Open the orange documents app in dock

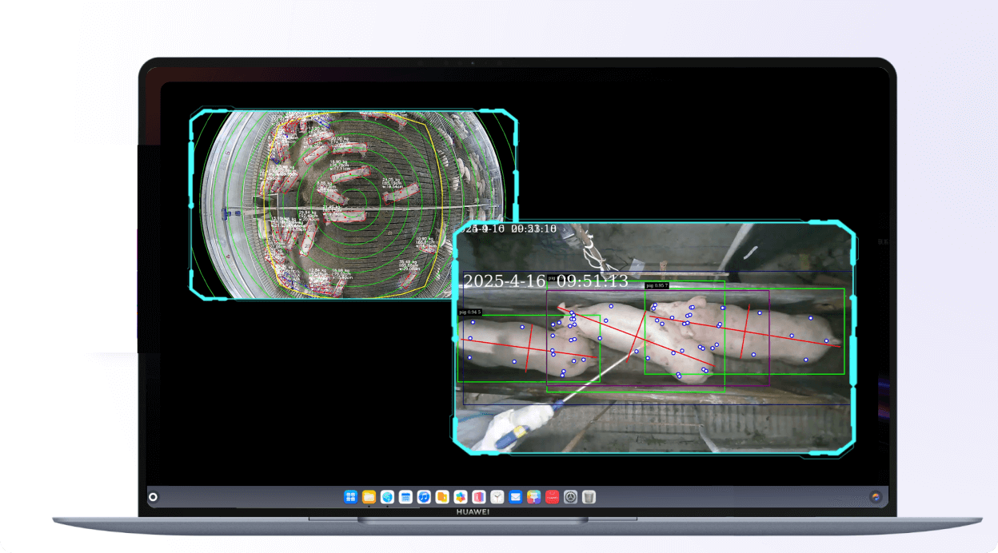(x=442, y=497)
